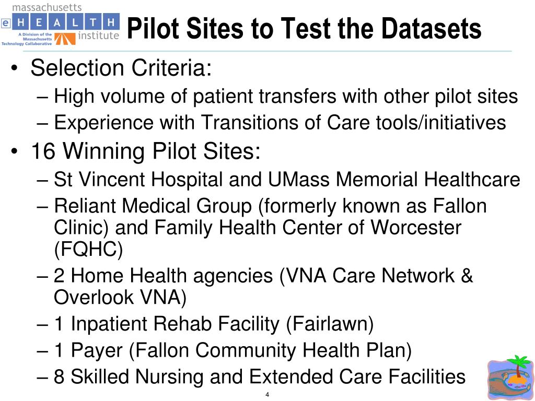
Task: Click the orange MTC emblem in logo
Action: point(65,39)
